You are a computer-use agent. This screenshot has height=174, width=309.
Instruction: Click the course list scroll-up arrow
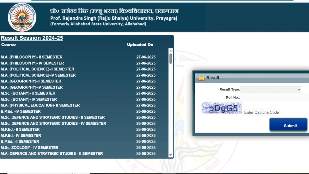coord(170,51)
